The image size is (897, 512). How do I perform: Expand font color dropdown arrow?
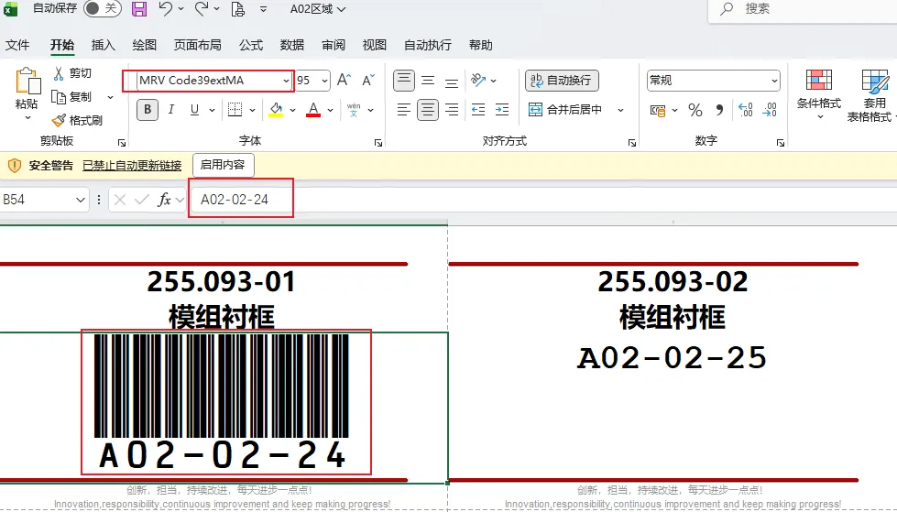point(330,110)
